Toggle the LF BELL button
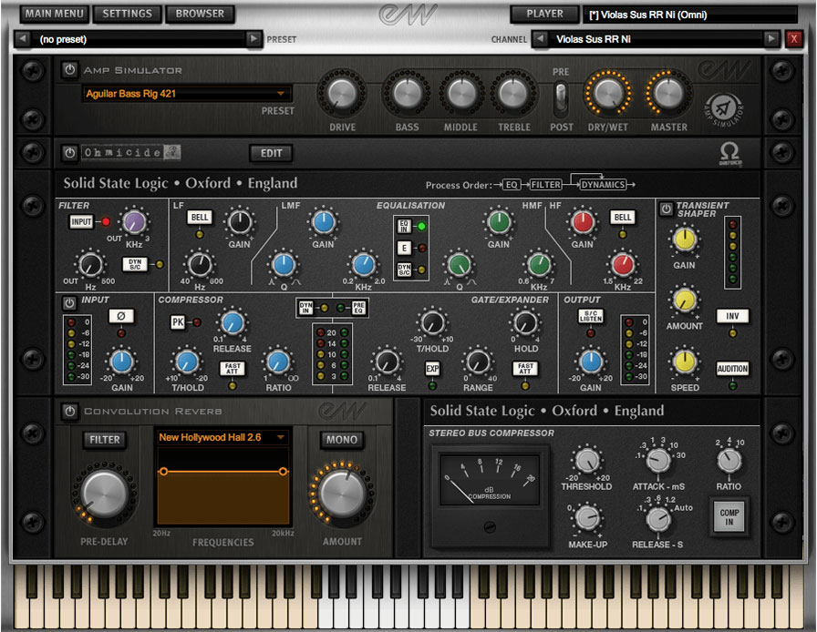 point(200,217)
